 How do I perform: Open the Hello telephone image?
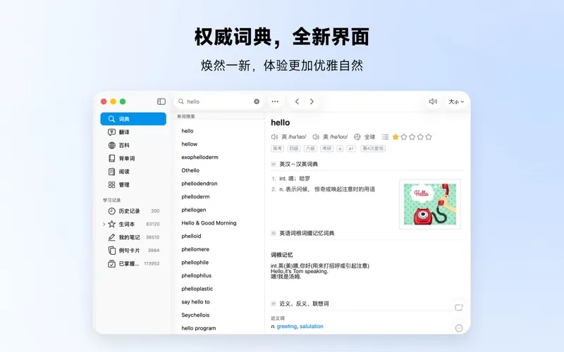[430, 204]
